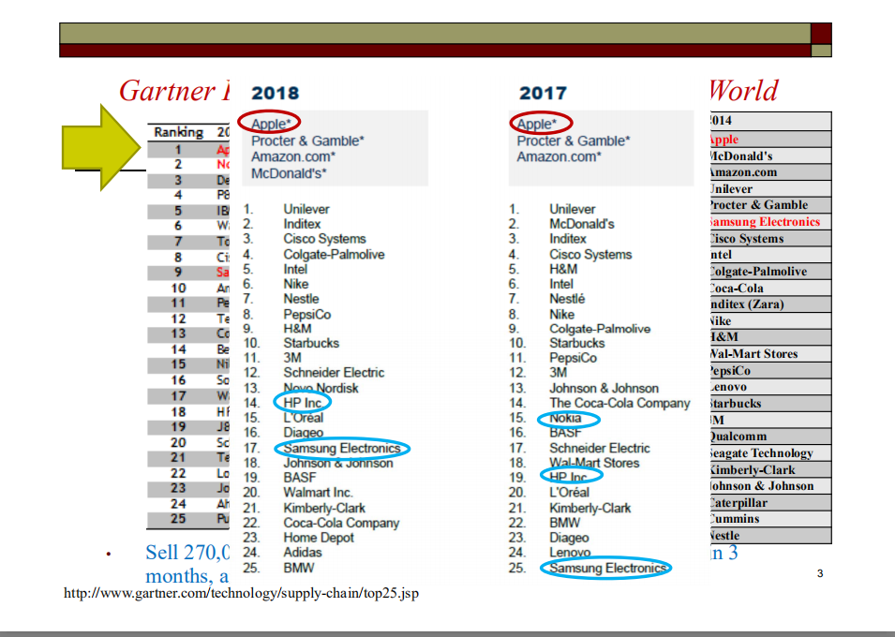Click "BASF" at rank 19 in 2018
The width and height of the screenshot is (895, 637).
click(x=300, y=478)
